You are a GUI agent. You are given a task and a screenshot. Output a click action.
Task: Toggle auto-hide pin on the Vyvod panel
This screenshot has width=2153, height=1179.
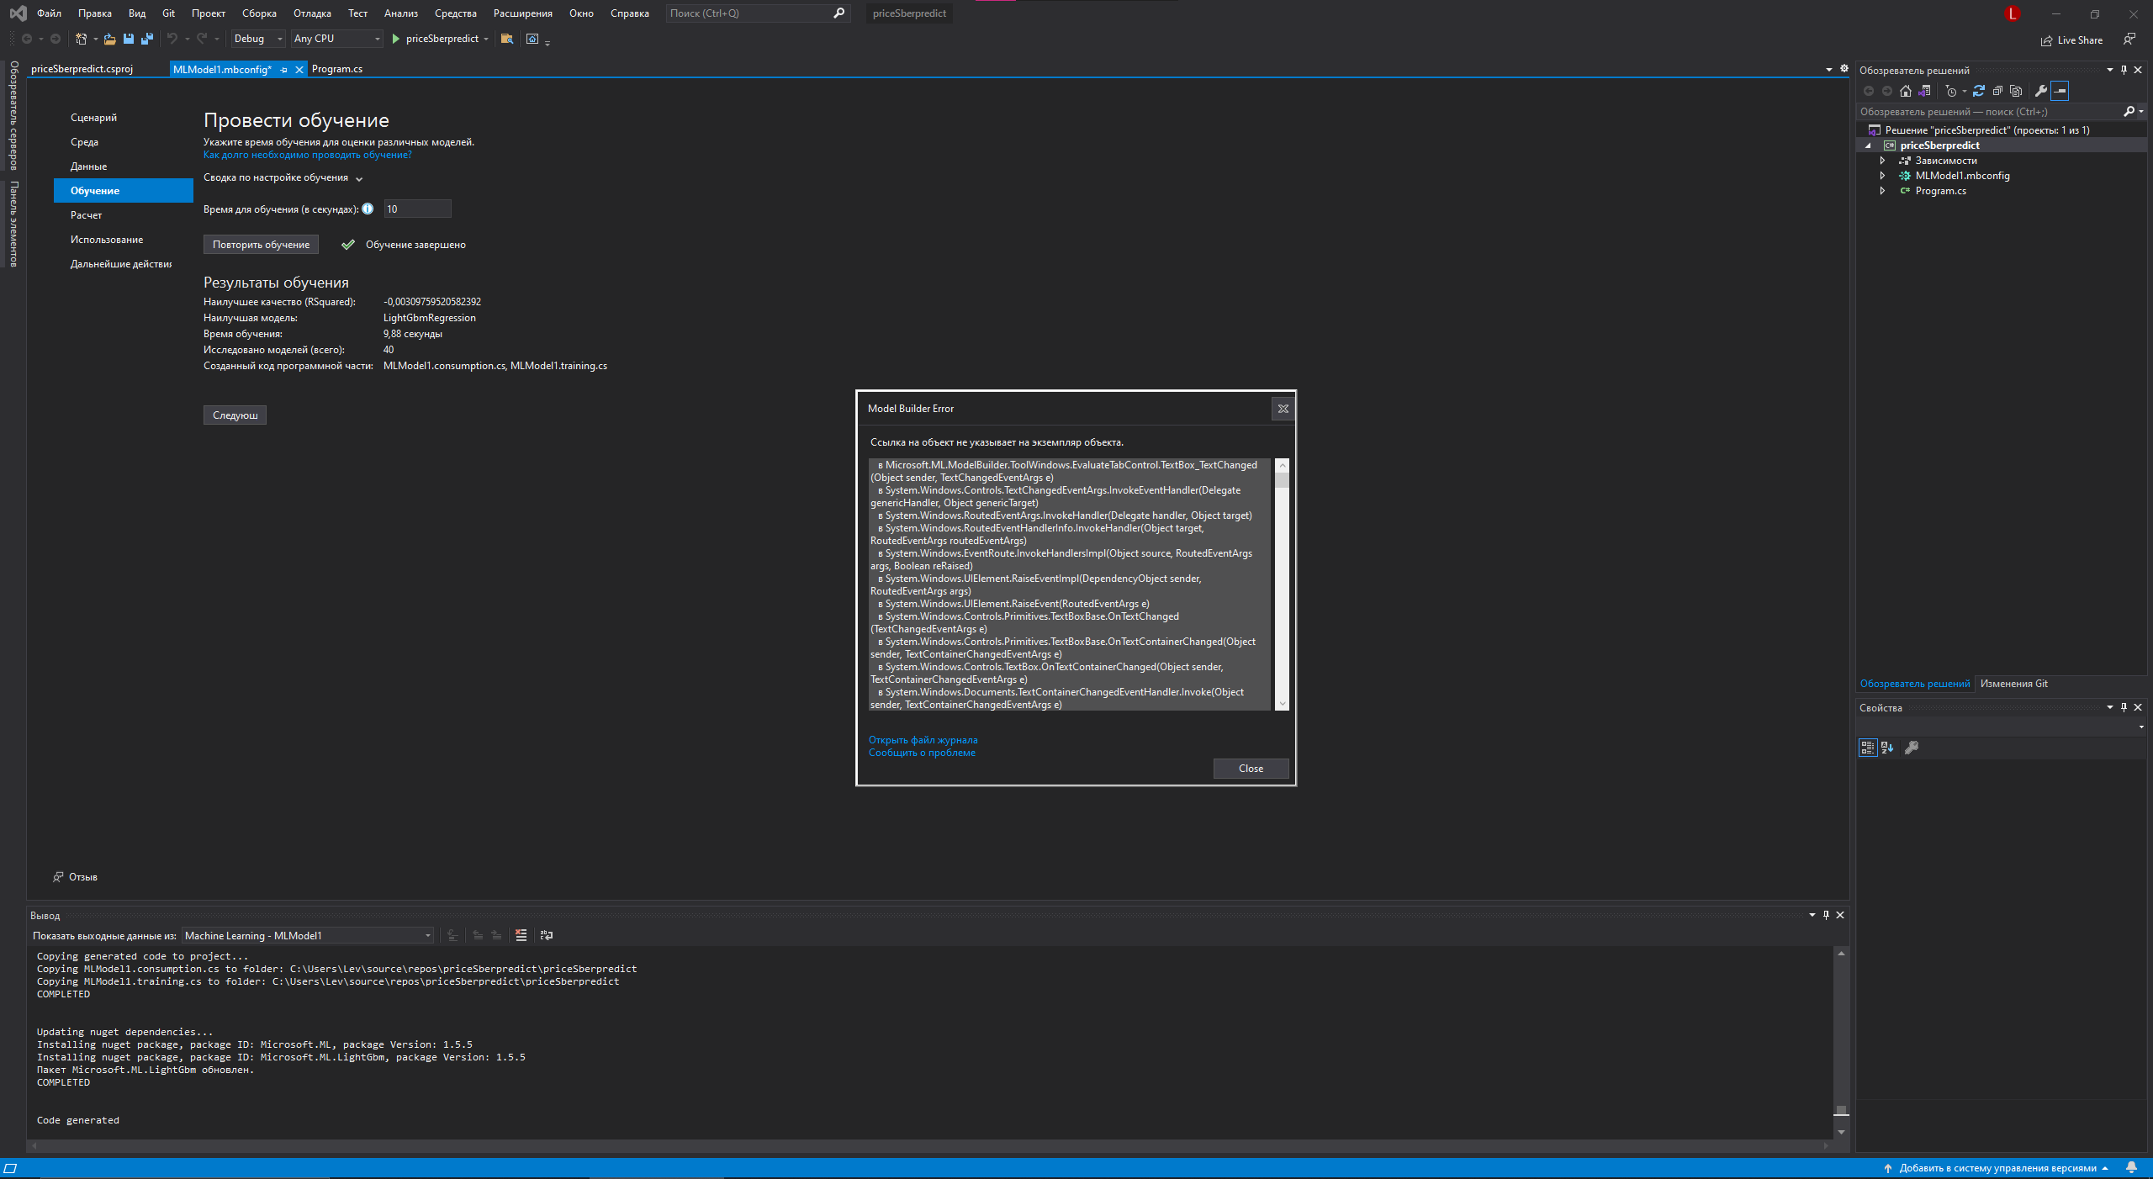pyautogui.click(x=1826, y=915)
